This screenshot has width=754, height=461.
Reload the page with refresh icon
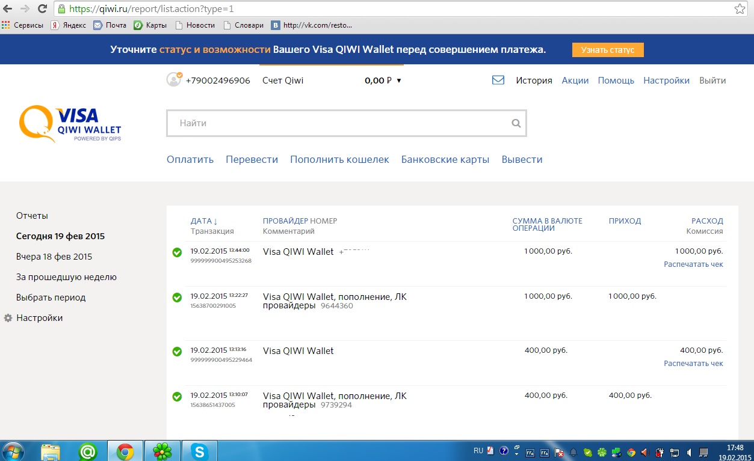pyautogui.click(x=42, y=8)
